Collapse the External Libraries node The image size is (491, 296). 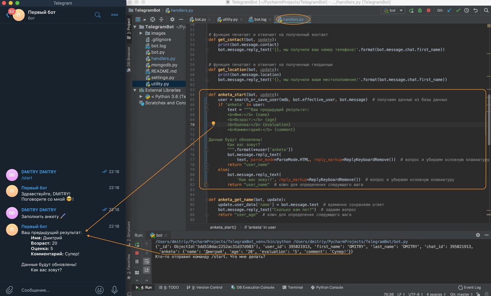pyautogui.click(x=135, y=90)
